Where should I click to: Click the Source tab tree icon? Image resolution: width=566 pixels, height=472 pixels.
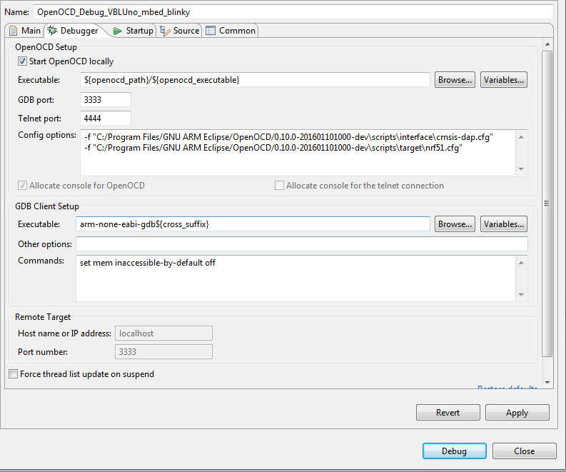click(x=165, y=31)
